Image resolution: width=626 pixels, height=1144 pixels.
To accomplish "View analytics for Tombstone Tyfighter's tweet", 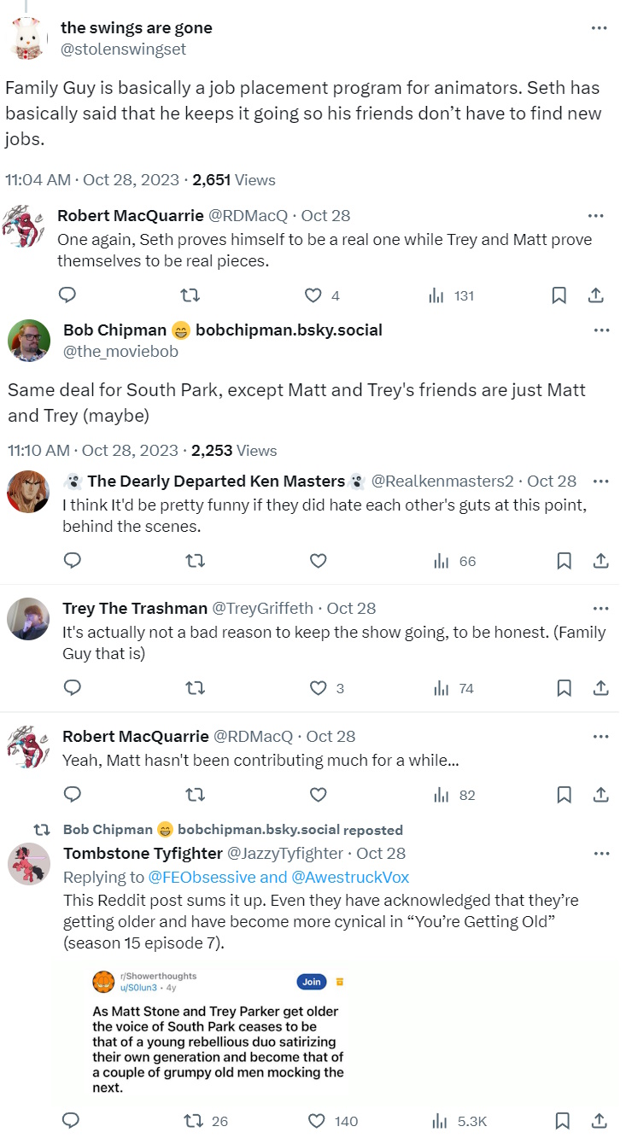I will pos(438,1121).
